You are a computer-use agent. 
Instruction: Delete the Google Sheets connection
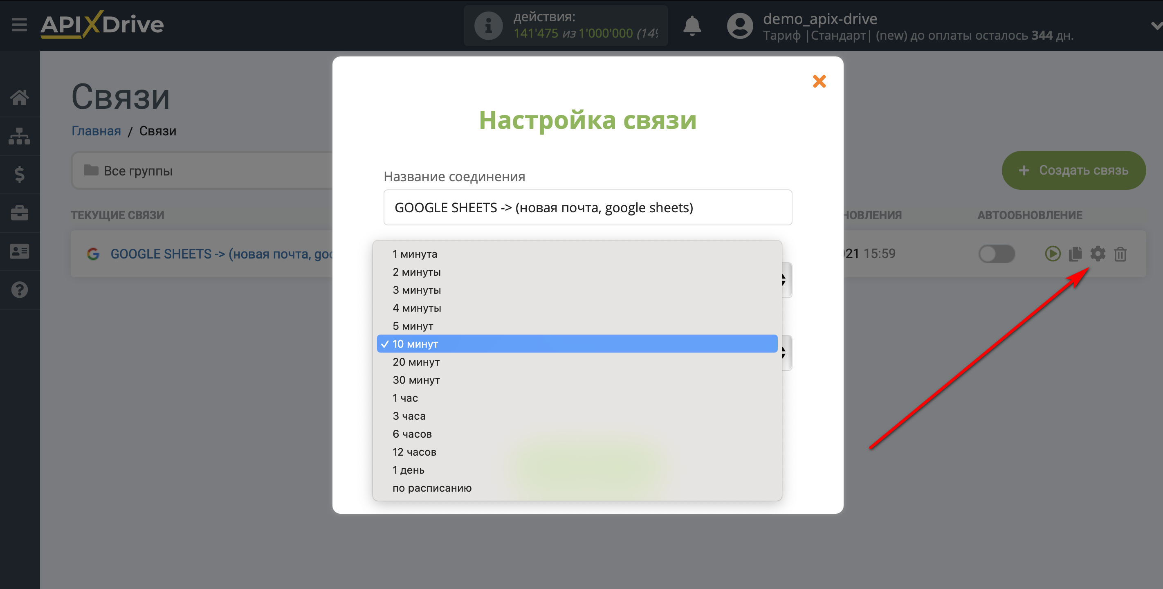click(1120, 254)
